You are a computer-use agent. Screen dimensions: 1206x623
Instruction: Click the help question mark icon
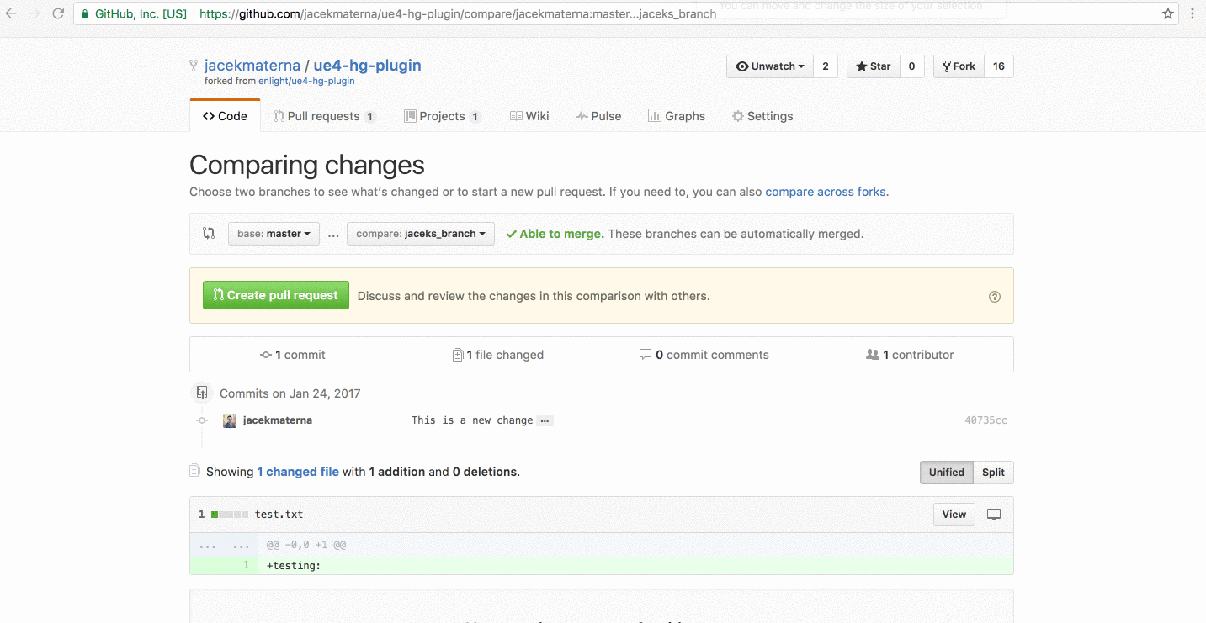(x=995, y=296)
